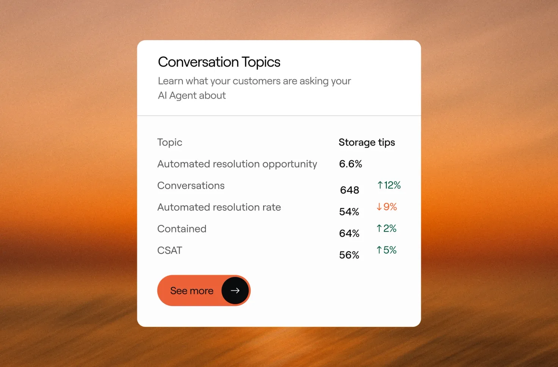Select the Automated resolution opportunity label
The height and width of the screenshot is (367, 558).
[x=237, y=164]
